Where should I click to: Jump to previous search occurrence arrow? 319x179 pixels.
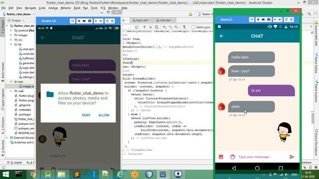point(145,27)
